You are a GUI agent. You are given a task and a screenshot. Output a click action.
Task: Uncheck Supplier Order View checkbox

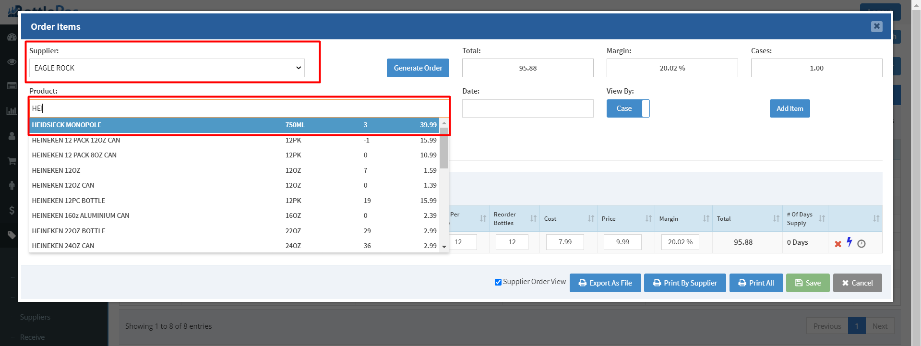click(498, 282)
